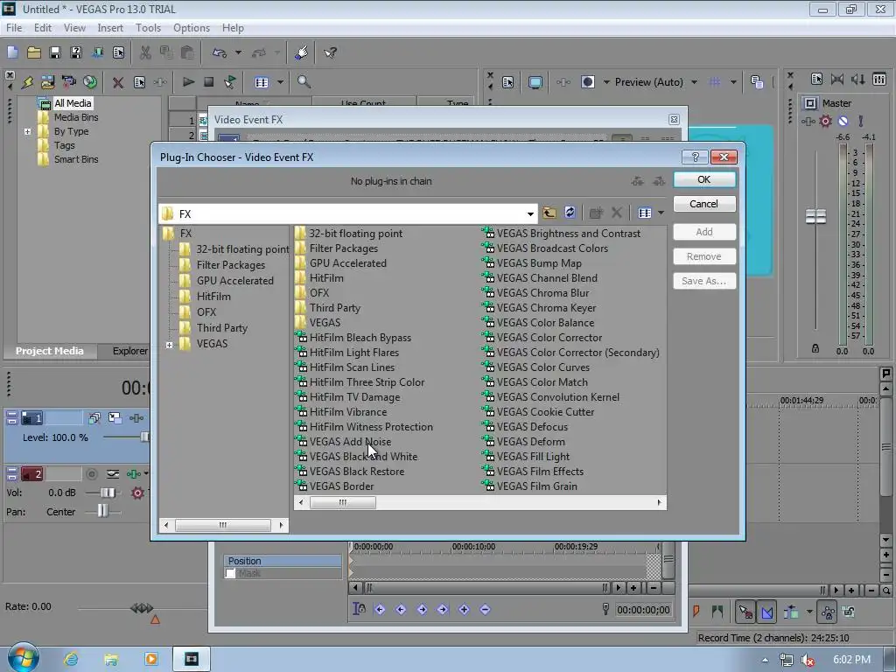Stop media preview with the stop icon
896x672 pixels.
click(208, 81)
